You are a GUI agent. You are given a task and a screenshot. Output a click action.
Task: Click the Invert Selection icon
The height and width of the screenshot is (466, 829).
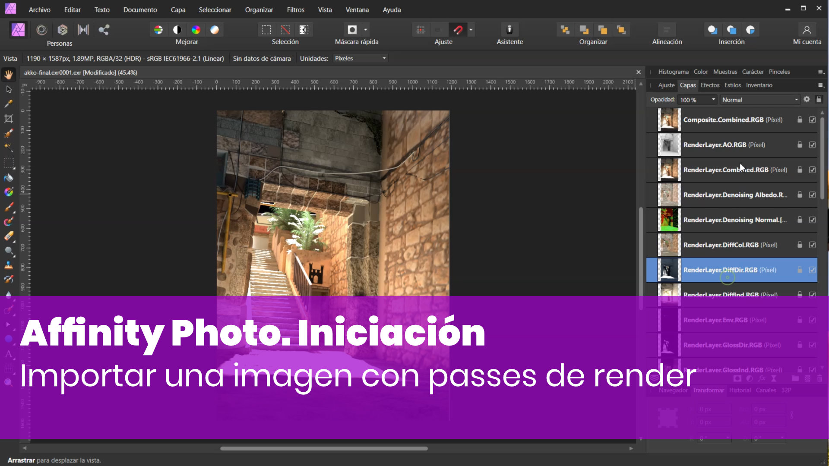tap(304, 30)
